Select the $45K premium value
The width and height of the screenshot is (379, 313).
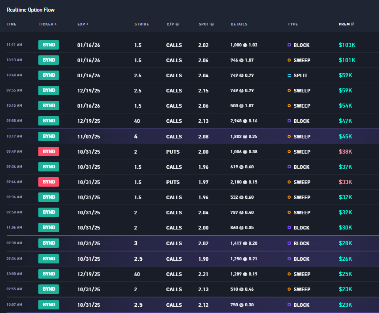click(x=346, y=137)
